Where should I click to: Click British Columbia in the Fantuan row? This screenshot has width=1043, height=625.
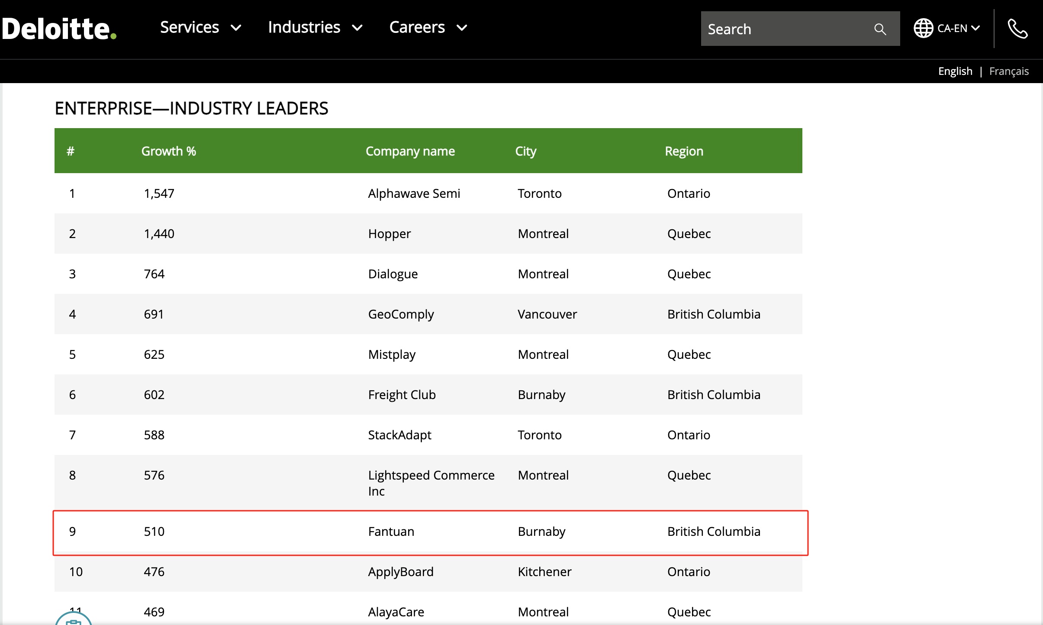coord(714,532)
